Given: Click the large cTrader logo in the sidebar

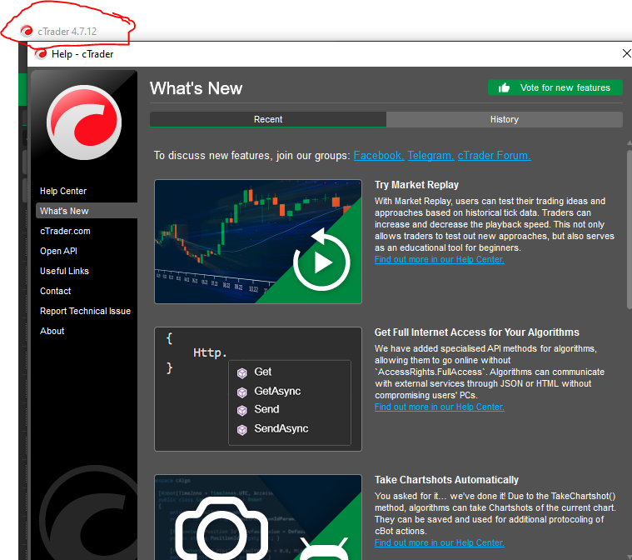Looking at the screenshot, I should (x=84, y=122).
